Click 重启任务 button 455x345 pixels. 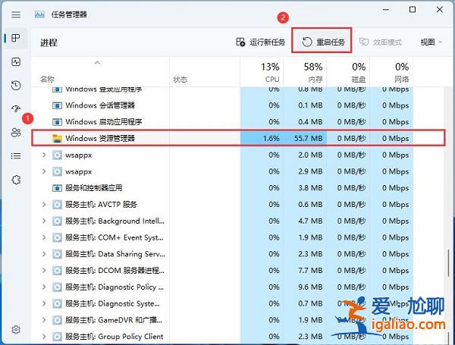tap(323, 42)
